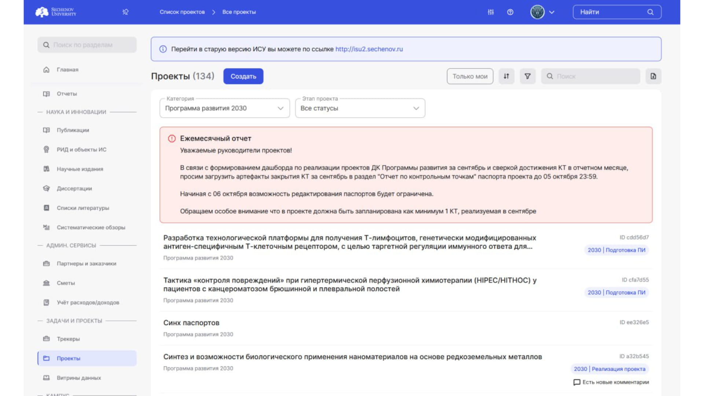Click 'Витрины данных' sidebar link
This screenshot has width=704, height=396.
click(78, 378)
